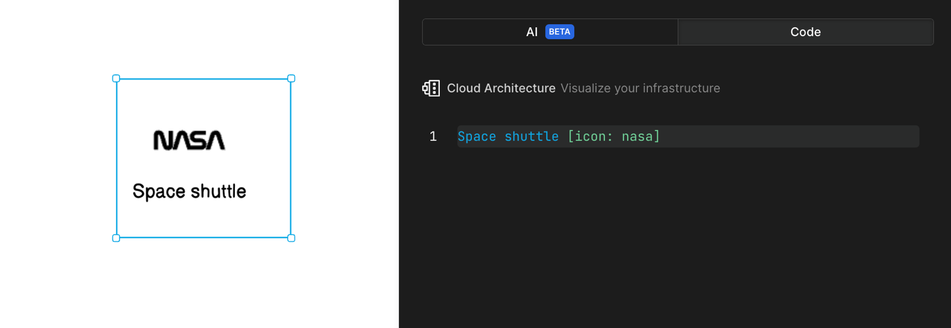Click the bottom-left resize handle of the node
Viewport: 951px width, 328px height.
[x=116, y=238]
